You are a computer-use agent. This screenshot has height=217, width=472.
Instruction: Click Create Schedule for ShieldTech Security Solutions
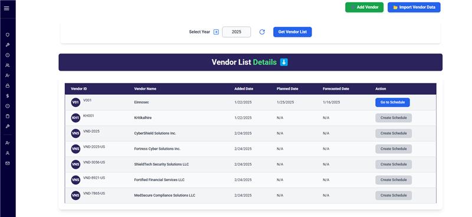click(394, 165)
